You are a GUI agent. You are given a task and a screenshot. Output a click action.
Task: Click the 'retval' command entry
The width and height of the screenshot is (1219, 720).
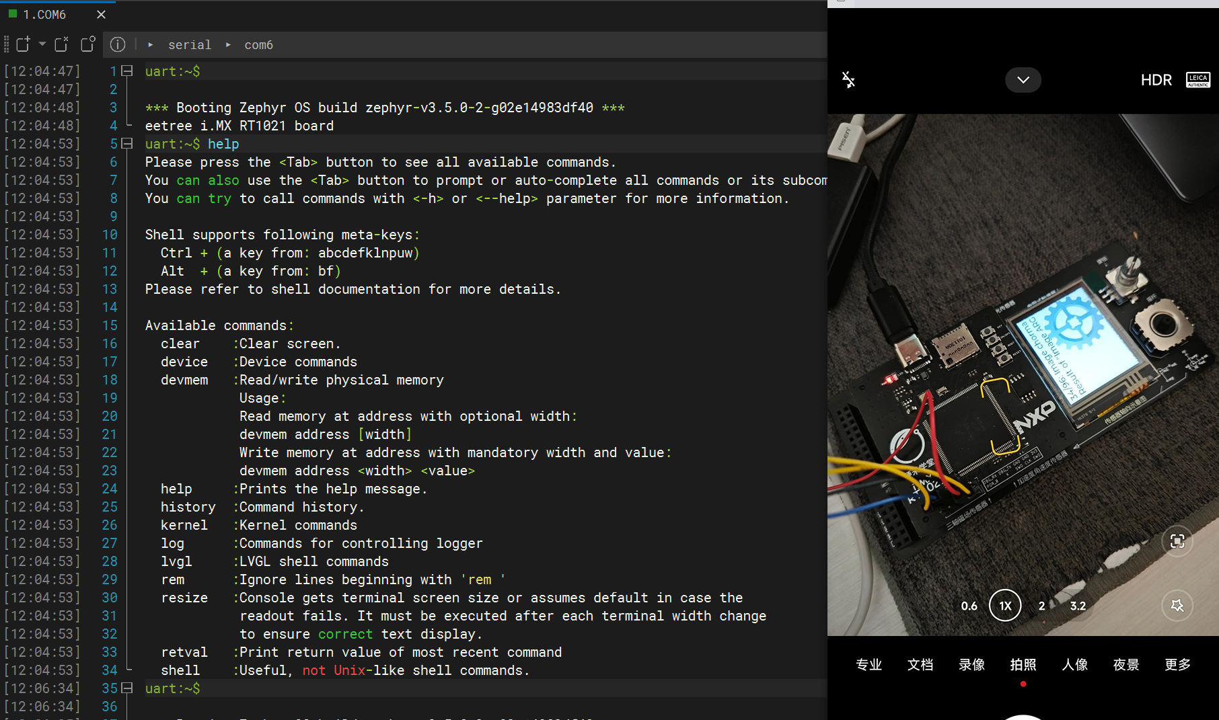click(184, 652)
